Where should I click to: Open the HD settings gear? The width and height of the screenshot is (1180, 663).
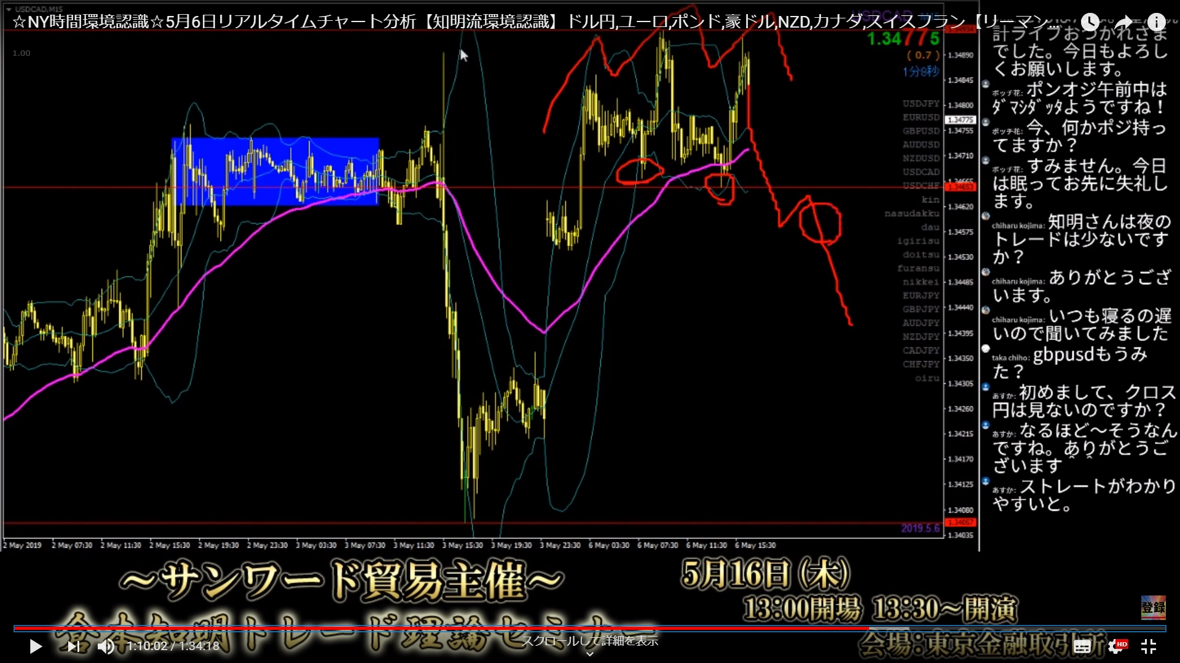(1116, 646)
